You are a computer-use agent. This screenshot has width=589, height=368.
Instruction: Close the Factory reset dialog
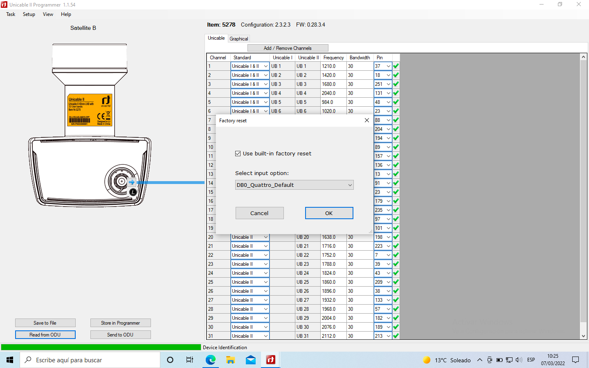(366, 120)
